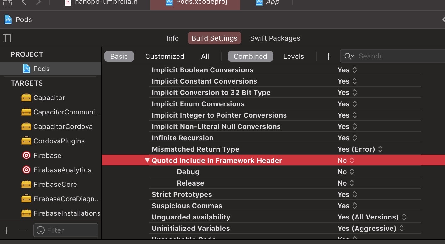Switch to Levels view
Image resolution: width=445 pixels, height=244 pixels.
[294, 56]
